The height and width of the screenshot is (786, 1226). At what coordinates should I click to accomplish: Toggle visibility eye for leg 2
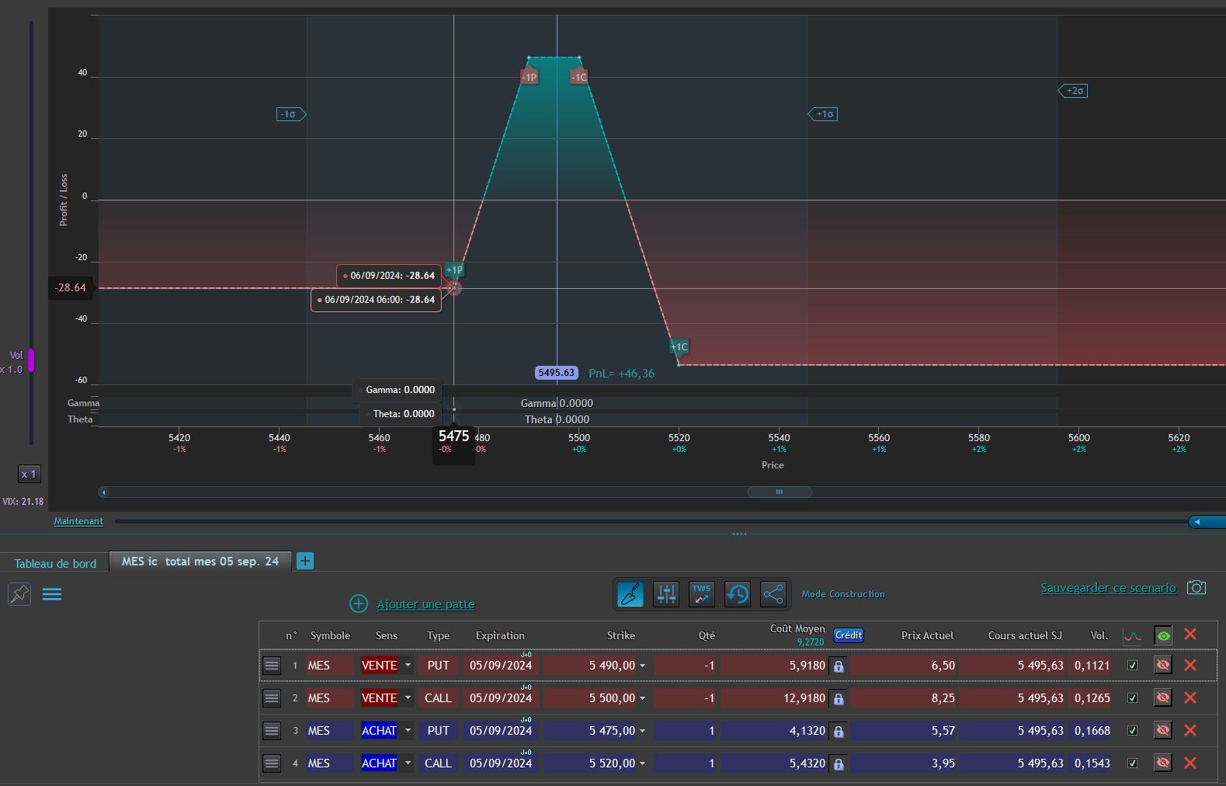(x=1162, y=698)
